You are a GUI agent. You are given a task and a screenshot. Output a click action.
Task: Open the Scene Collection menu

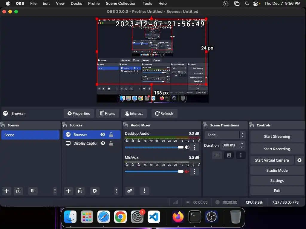[x=121, y=3]
